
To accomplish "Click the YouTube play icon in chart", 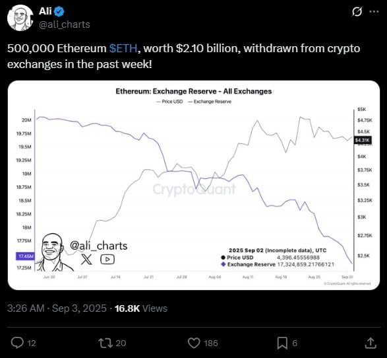I will point(107,260).
